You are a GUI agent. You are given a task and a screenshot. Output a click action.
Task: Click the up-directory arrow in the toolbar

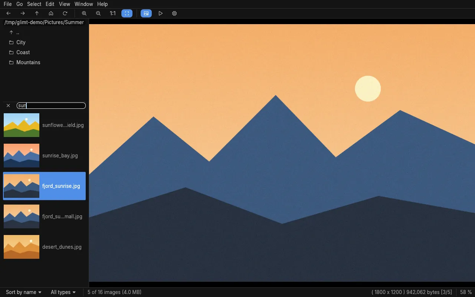coord(37,13)
